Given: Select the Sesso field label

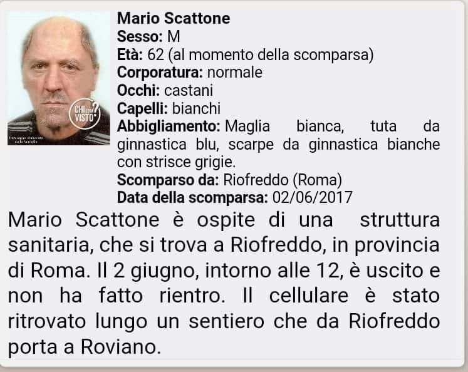Looking at the screenshot, I should [x=140, y=37].
